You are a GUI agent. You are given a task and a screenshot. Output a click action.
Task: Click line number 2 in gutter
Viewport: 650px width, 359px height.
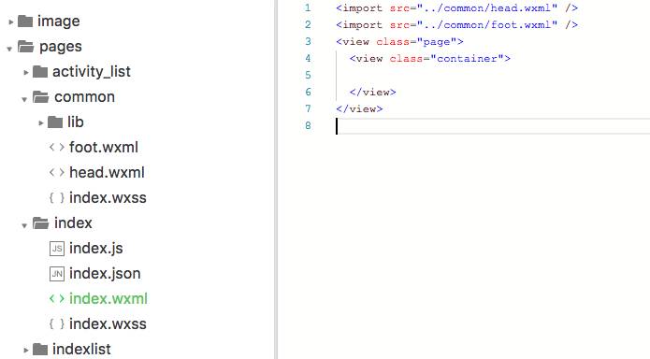(308, 24)
